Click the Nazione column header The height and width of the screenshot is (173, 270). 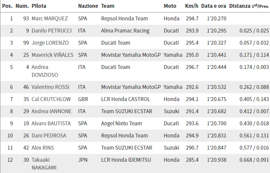point(88,6)
